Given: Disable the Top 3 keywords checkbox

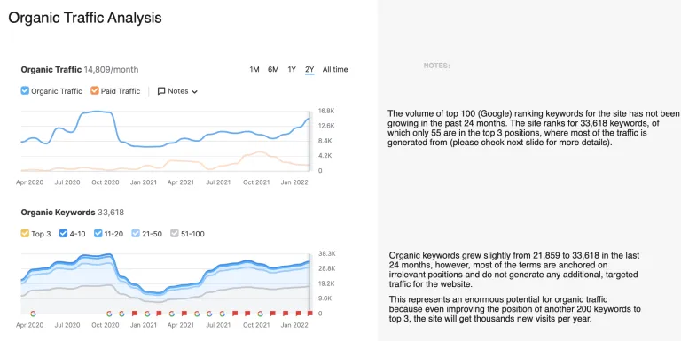Looking at the screenshot, I should [x=25, y=234].
